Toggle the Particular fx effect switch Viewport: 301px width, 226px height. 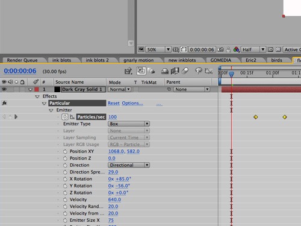click(x=4, y=103)
